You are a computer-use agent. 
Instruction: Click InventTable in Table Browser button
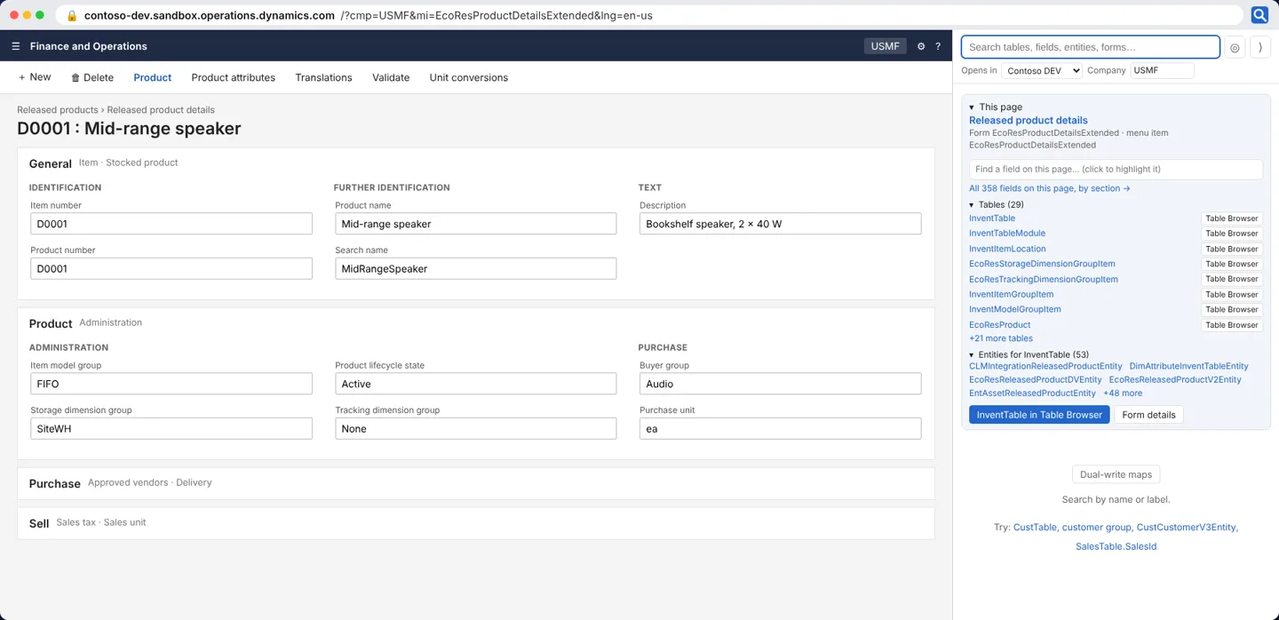point(1039,415)
